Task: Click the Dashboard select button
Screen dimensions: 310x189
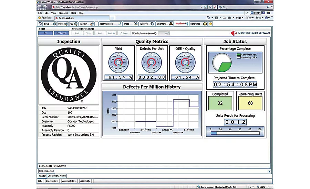Action: [x=61, y=33]
